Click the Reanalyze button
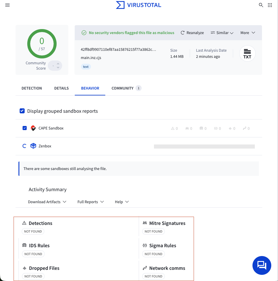 click(x=192, y=33)
